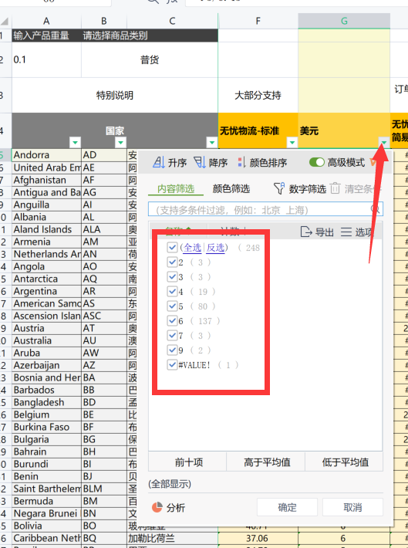Click the 国家 header cell
This screenshot has width=408, height=548.
115,130
